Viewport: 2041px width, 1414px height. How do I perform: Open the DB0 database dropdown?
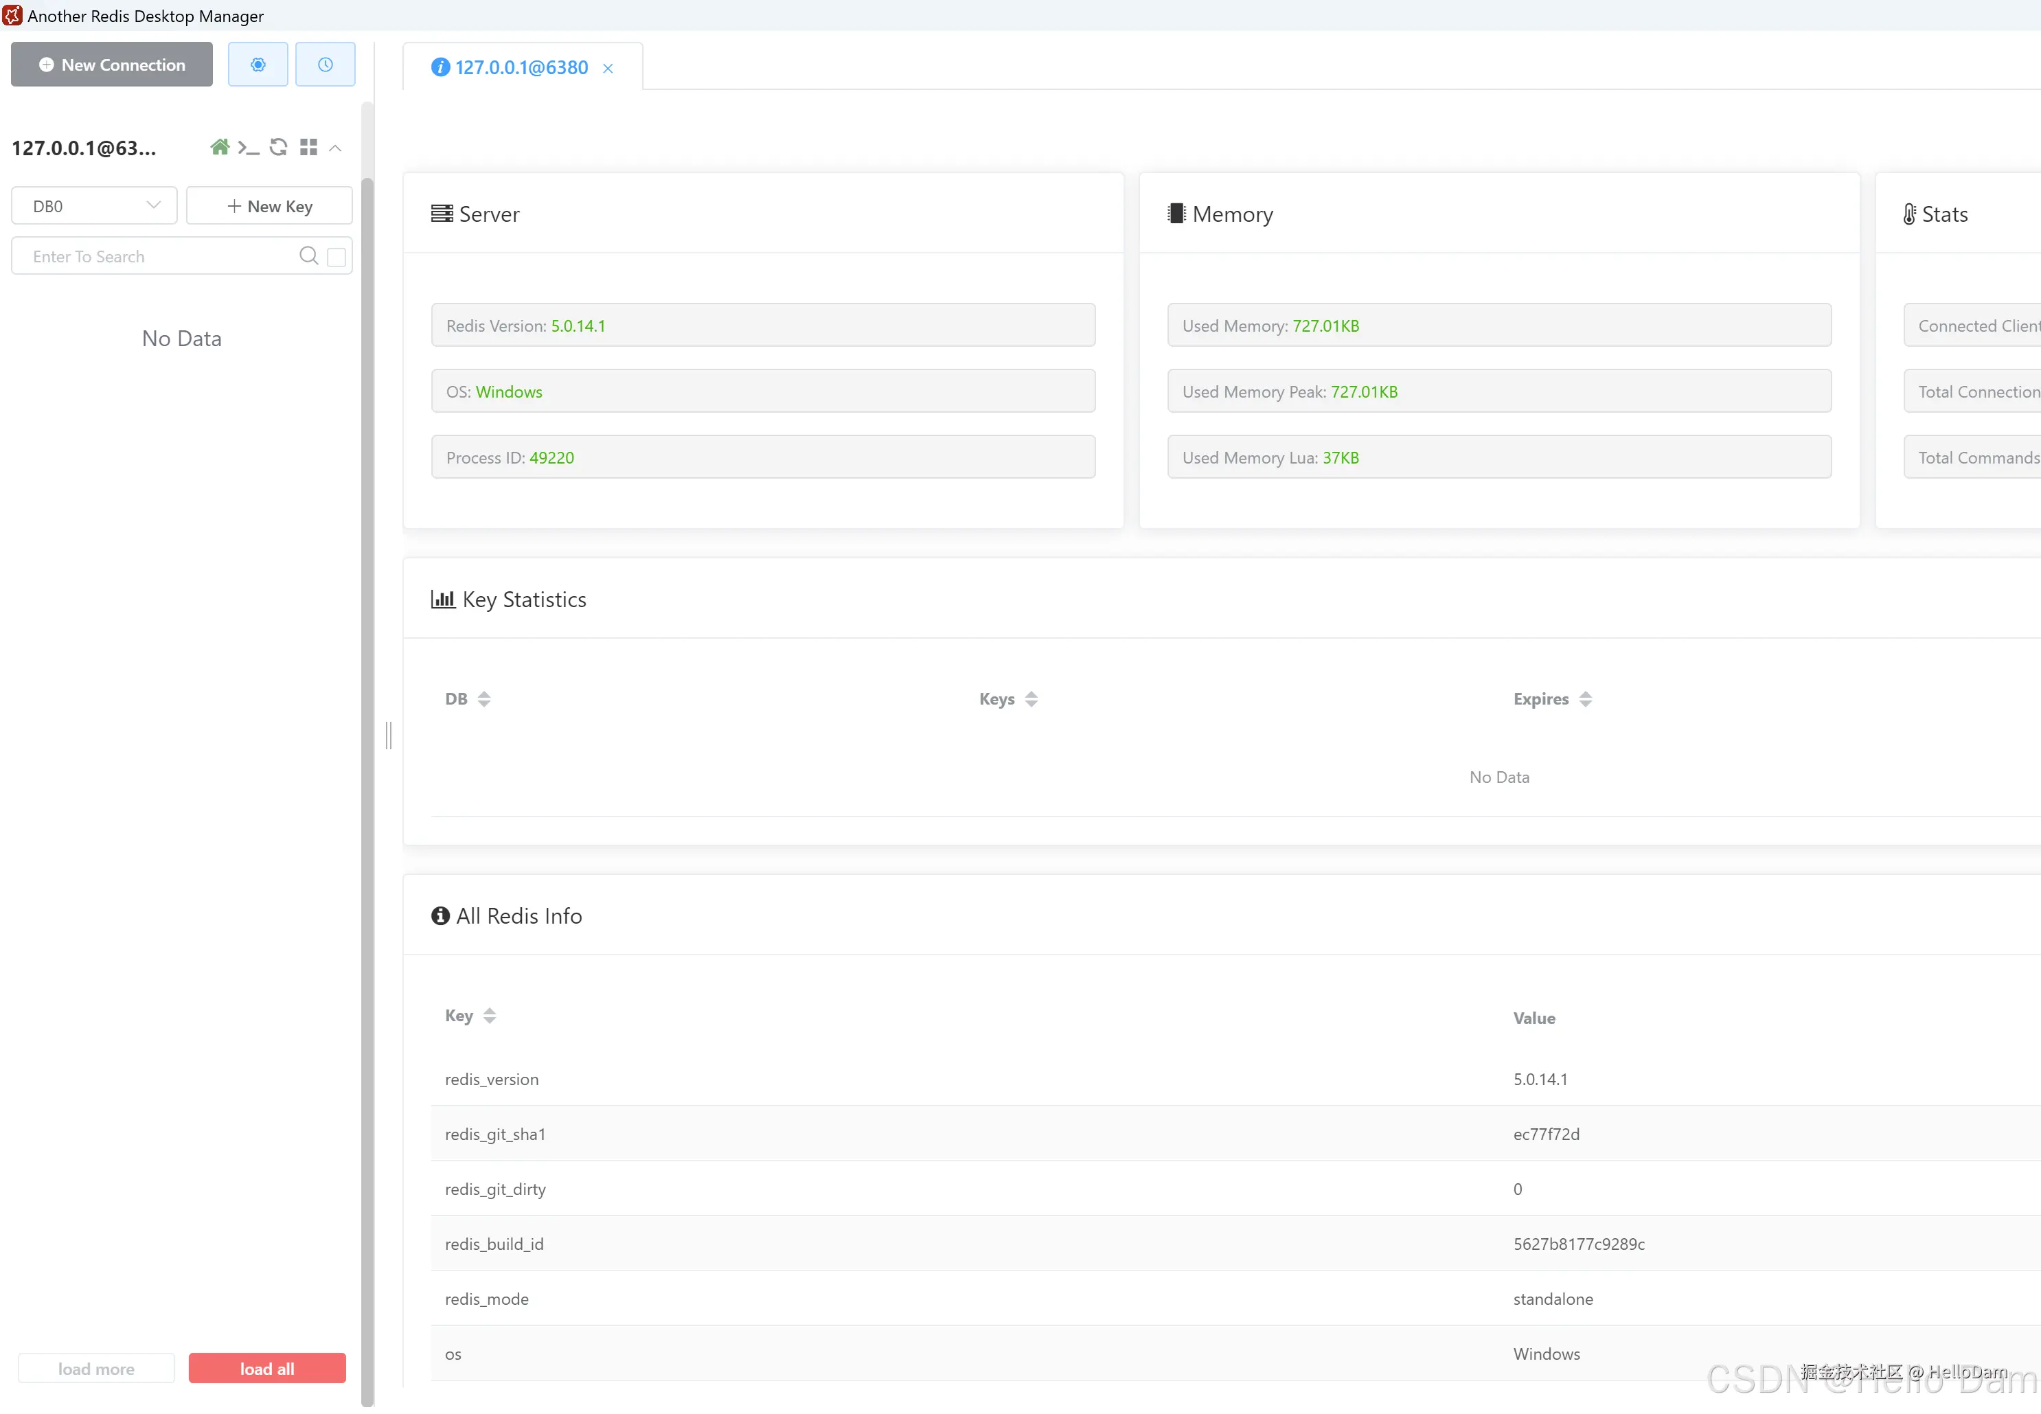tap(94, 207)
